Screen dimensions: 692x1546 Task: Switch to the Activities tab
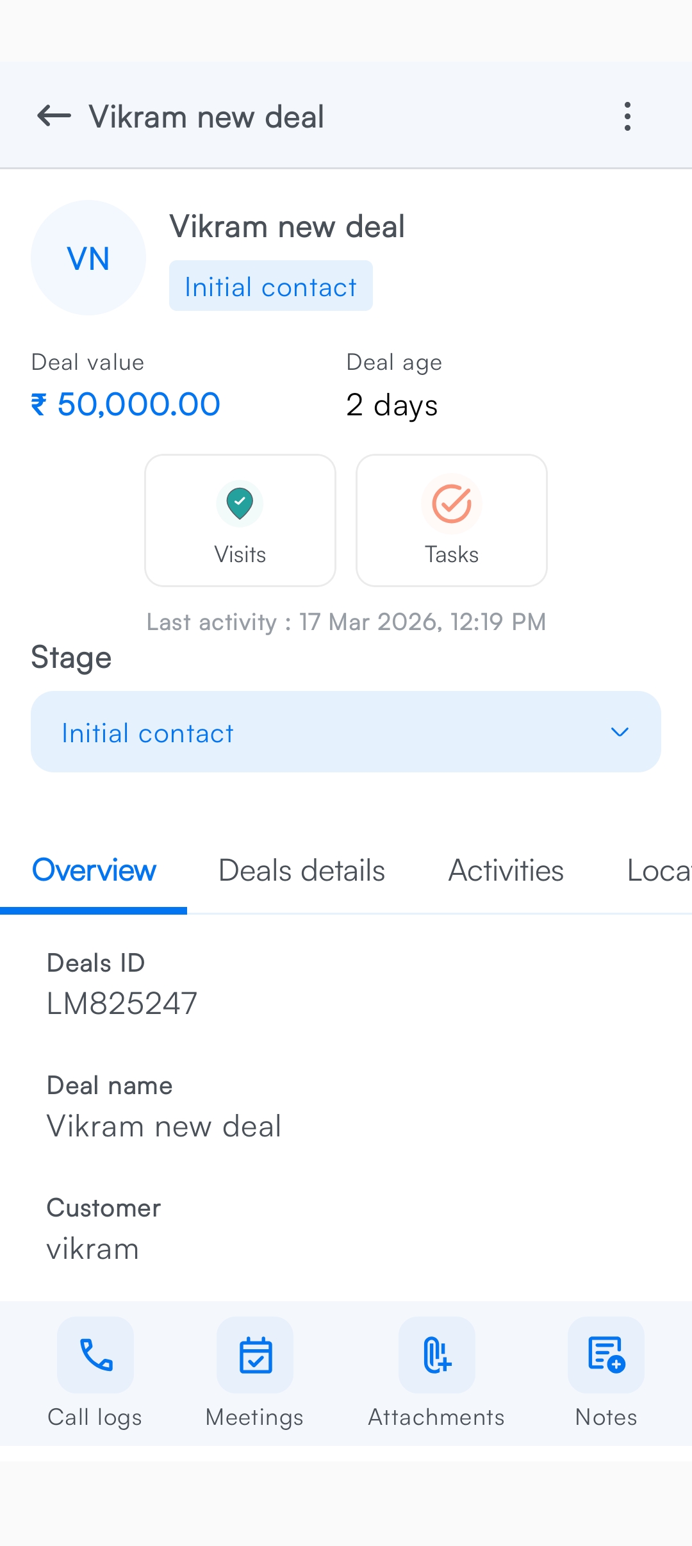506,870
